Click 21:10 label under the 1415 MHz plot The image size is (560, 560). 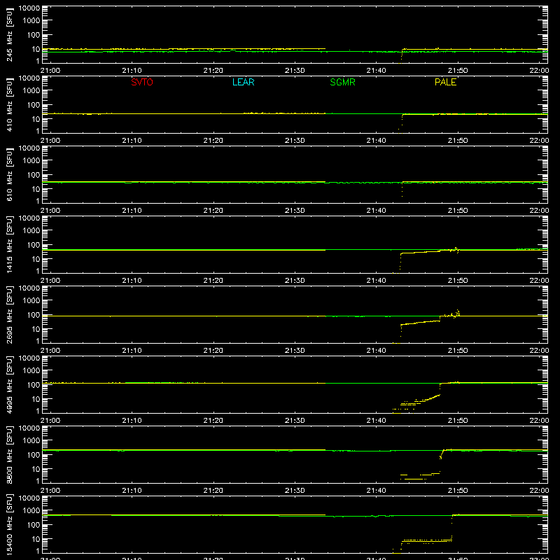[132, 281]
